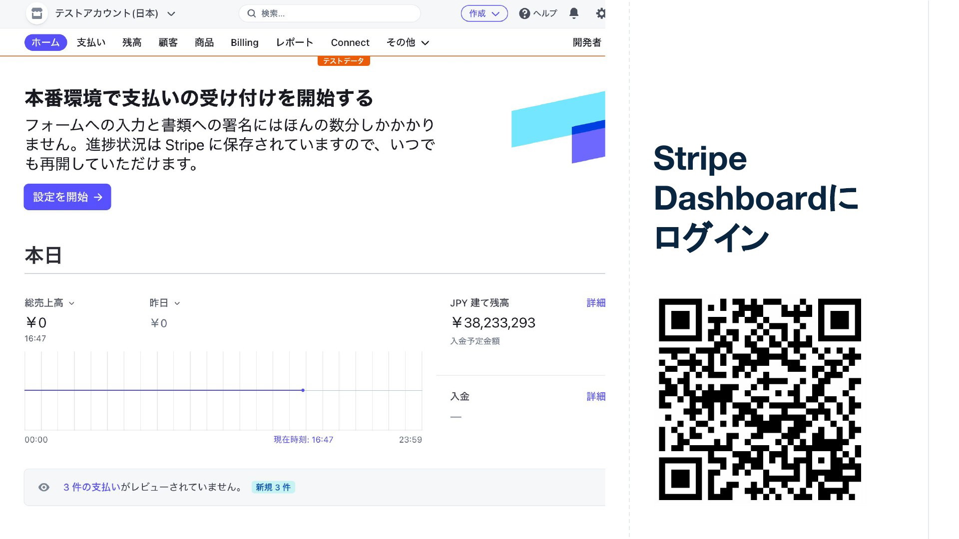
Task: Expand テストアカウント(日本) account switcher
Action: click(115, 13)
